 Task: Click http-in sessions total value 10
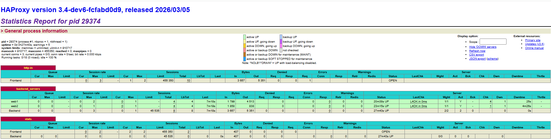point(188,81)
